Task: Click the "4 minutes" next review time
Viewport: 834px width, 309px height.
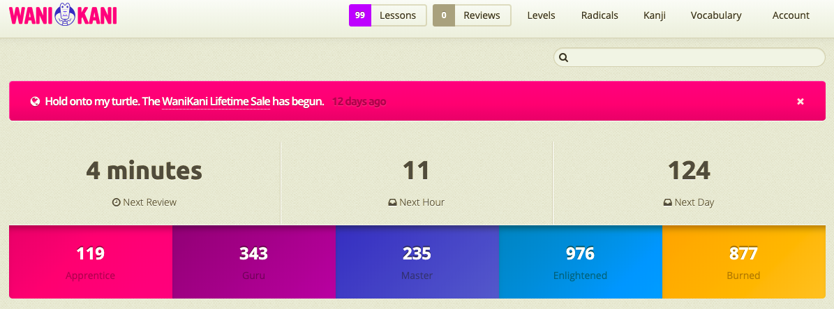Action: tap(144, 170)
